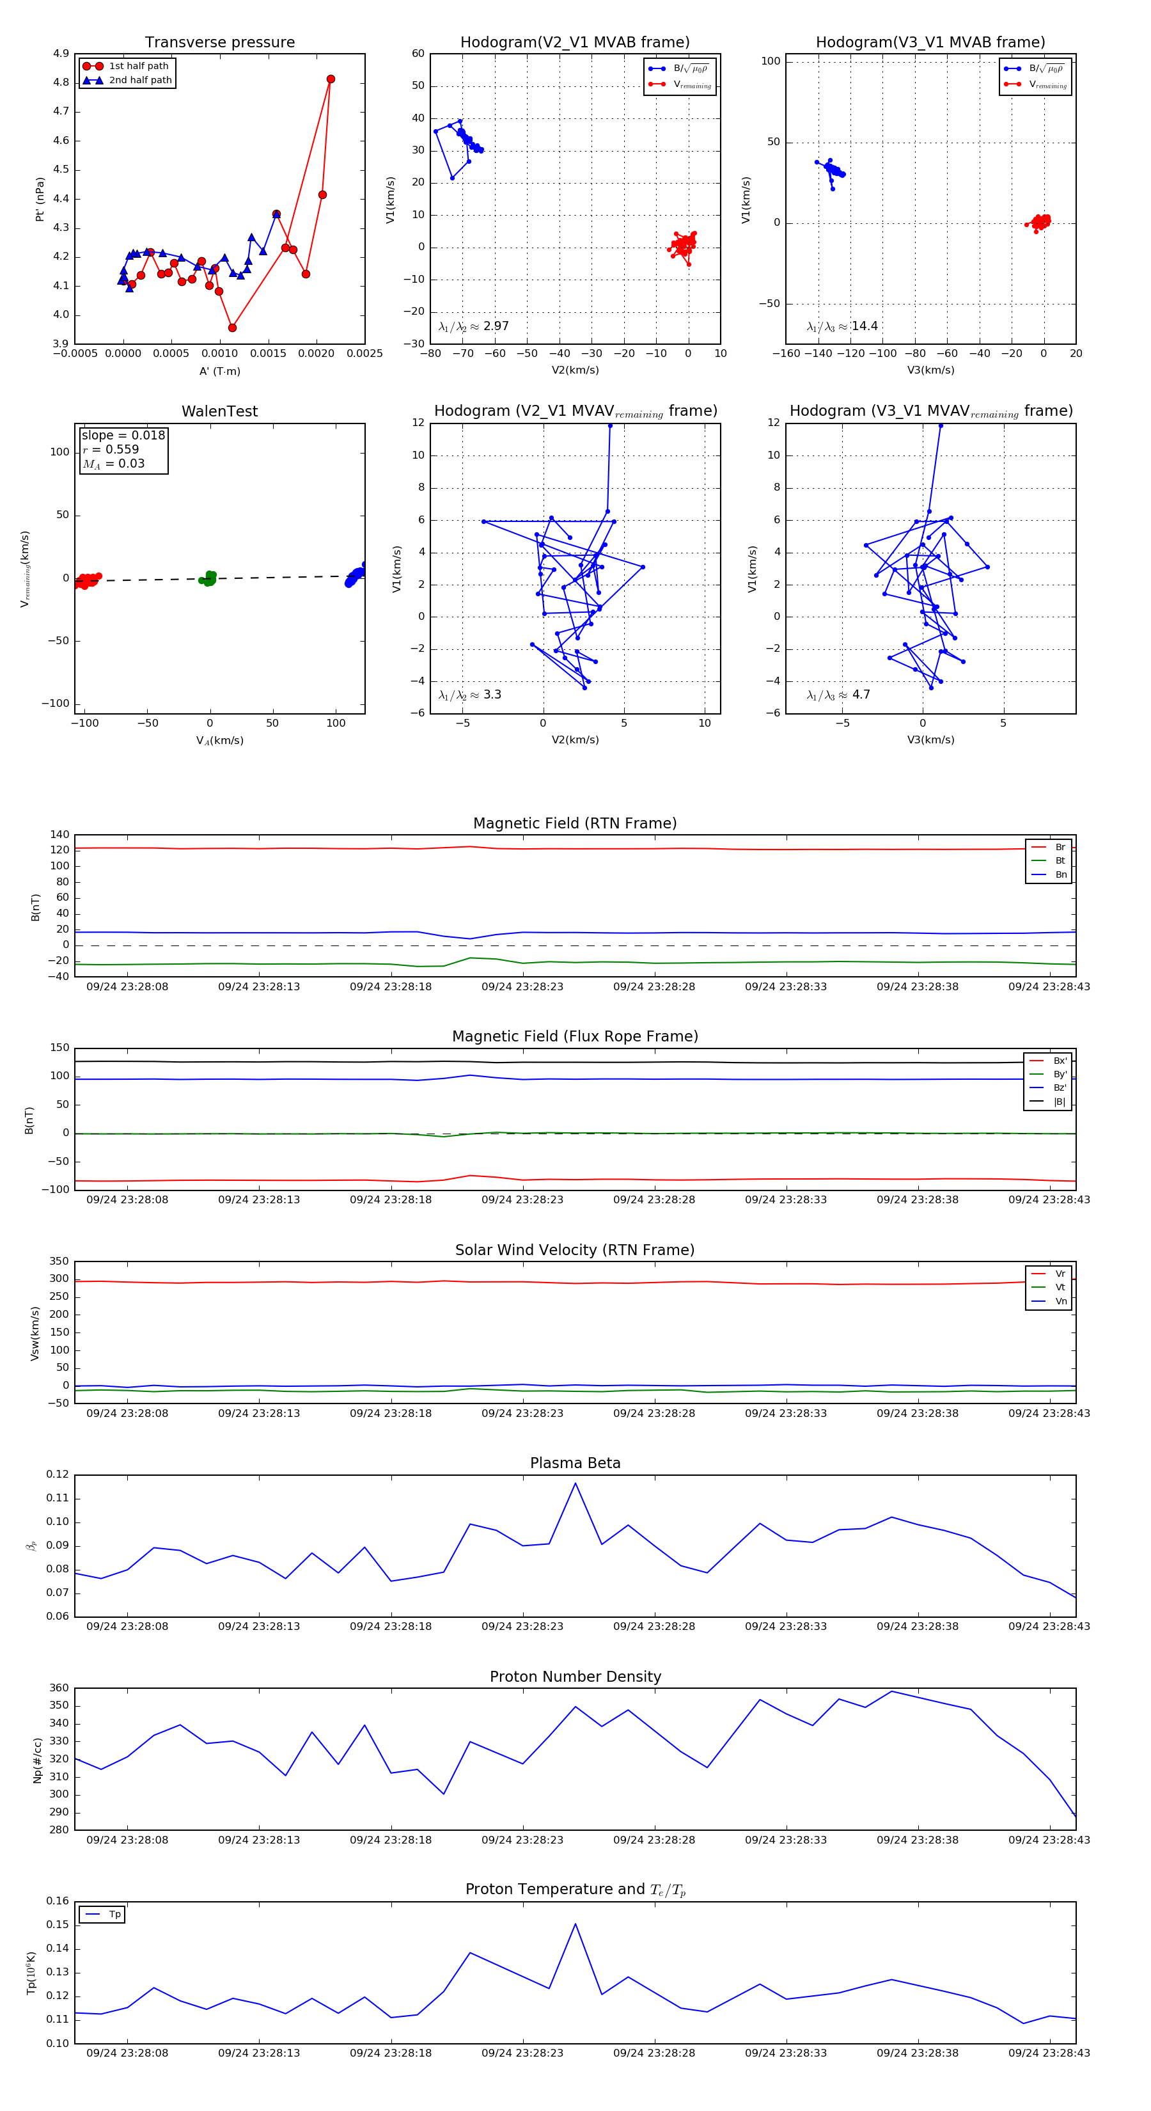Click the 'Hodogram(V3_V1 MVAB frame)' title
1151x2111 pixels.
coord(930,43)
